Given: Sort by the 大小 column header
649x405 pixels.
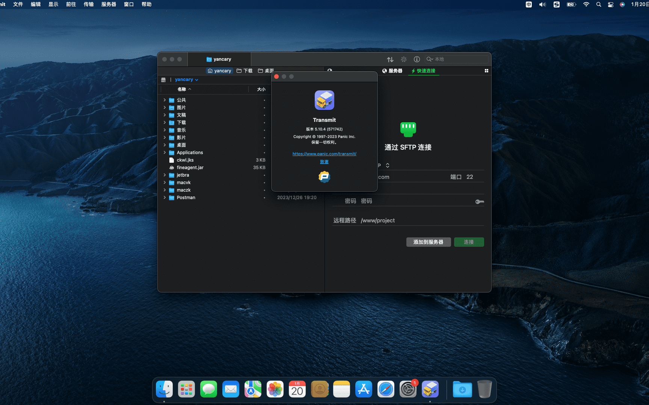Looking at the screenshot, I should [261, 89].
